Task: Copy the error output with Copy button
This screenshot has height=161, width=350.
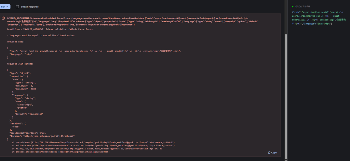Action: 272,152
